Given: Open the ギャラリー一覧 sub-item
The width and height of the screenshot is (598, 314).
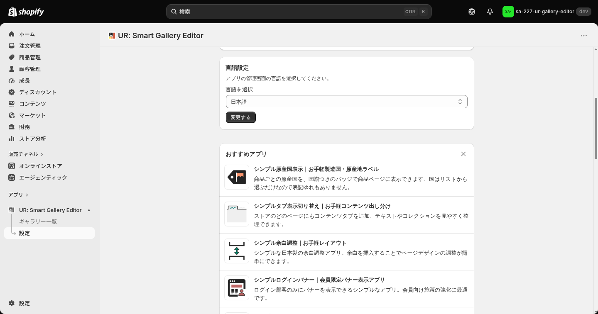Looking at the screenshot, I should coord(38,222).
